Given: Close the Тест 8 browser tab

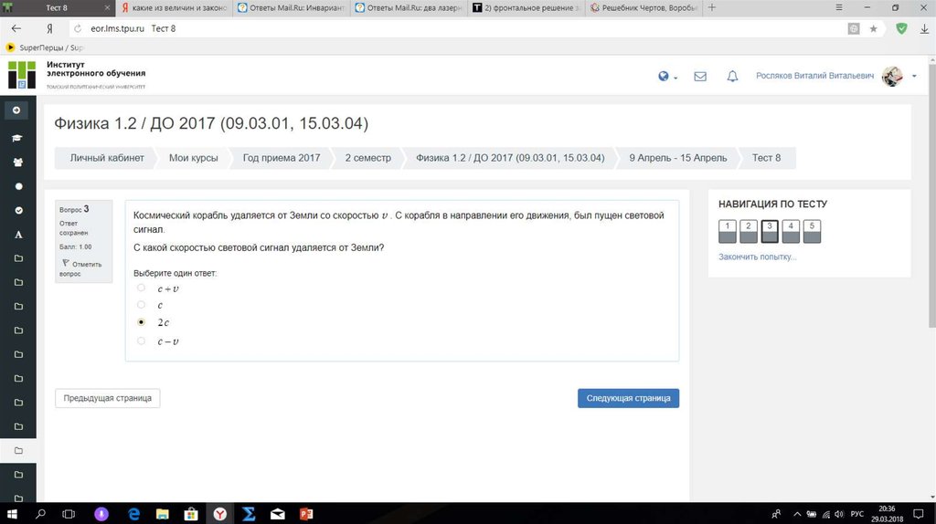Looking at the screenshot, I should (107, 7).
